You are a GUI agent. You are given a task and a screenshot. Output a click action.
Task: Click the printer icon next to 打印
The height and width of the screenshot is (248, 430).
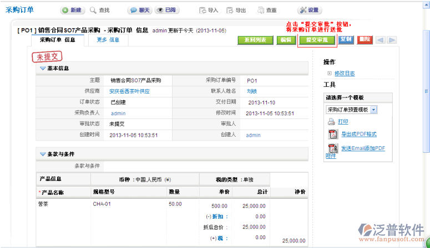[x=331, y=121]
